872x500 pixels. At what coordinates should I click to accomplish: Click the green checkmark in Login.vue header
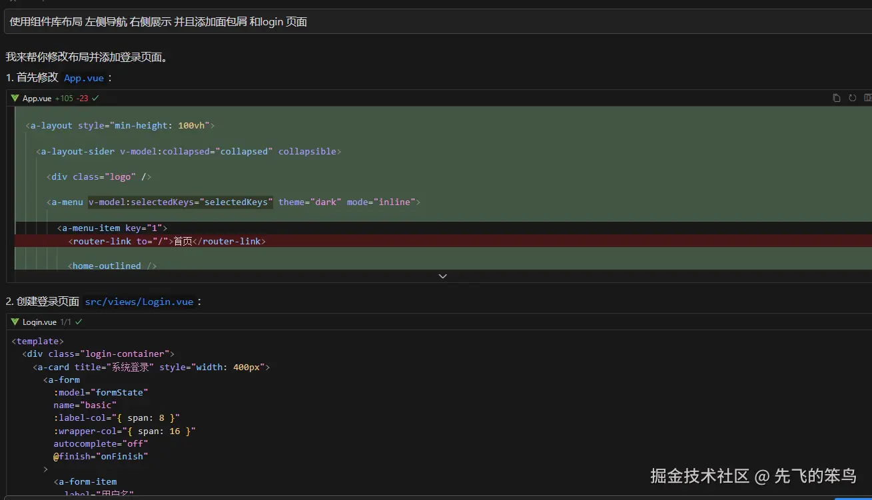pos(79,322)
